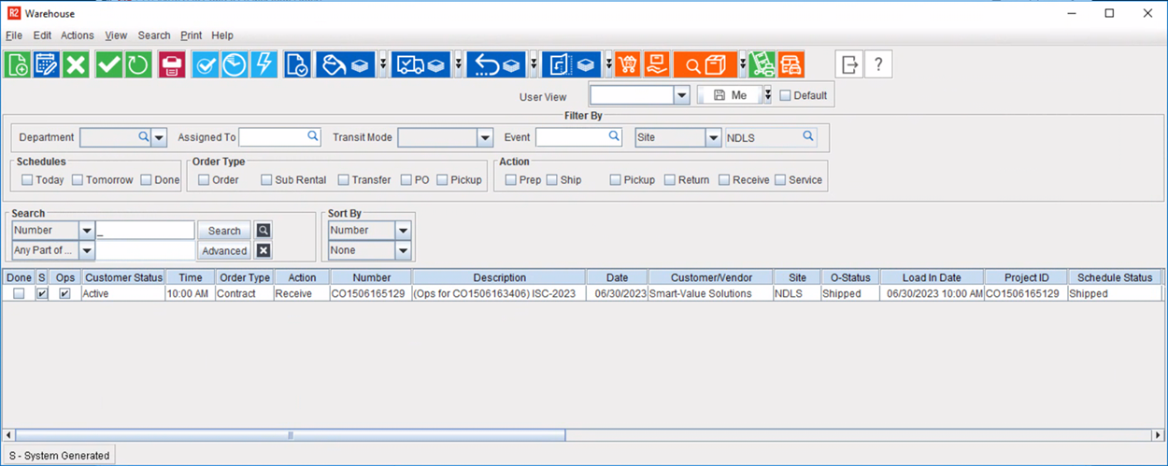Screen dimensions: 1168x466
Task: Open the Print menu
Action: point(191,35)
